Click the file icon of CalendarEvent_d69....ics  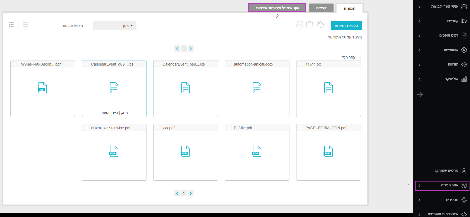click(114, 88)
